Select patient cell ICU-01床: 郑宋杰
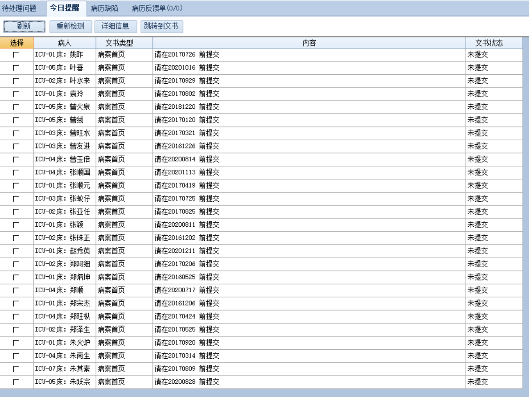The image size is (529, 397). 65,304
